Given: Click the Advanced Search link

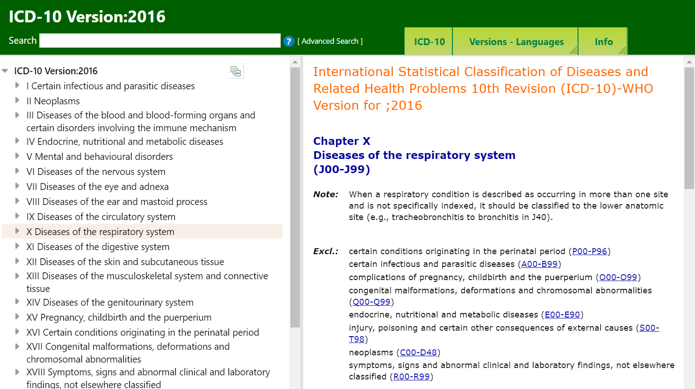Looking at the screenshot, I should point(330,41).
